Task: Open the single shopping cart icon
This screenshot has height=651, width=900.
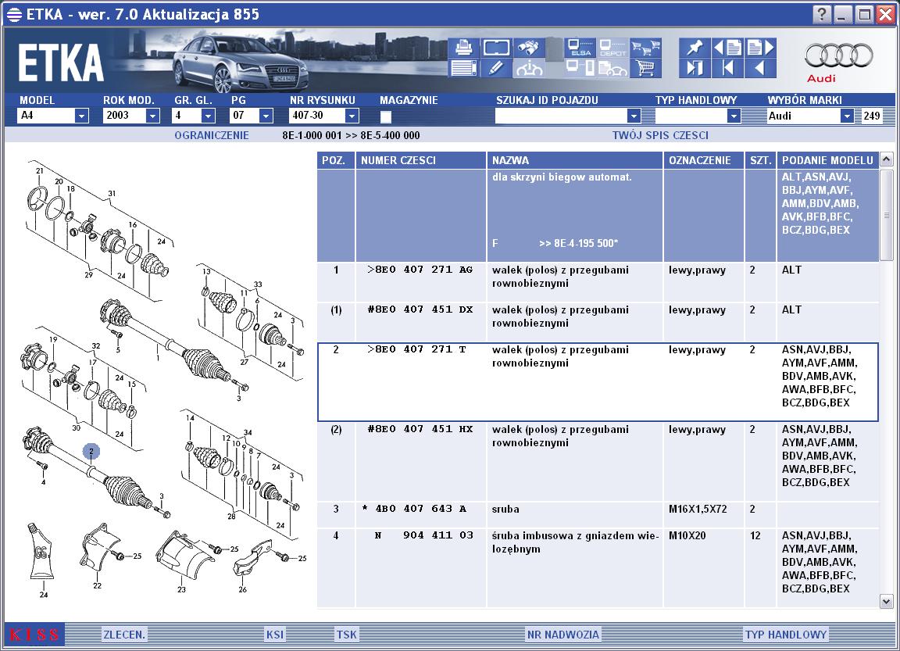Action: (645, 68)
